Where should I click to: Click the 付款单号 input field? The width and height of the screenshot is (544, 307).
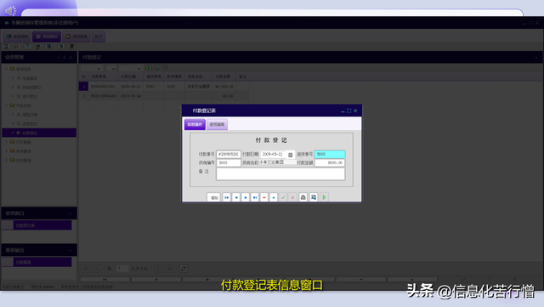229,154
